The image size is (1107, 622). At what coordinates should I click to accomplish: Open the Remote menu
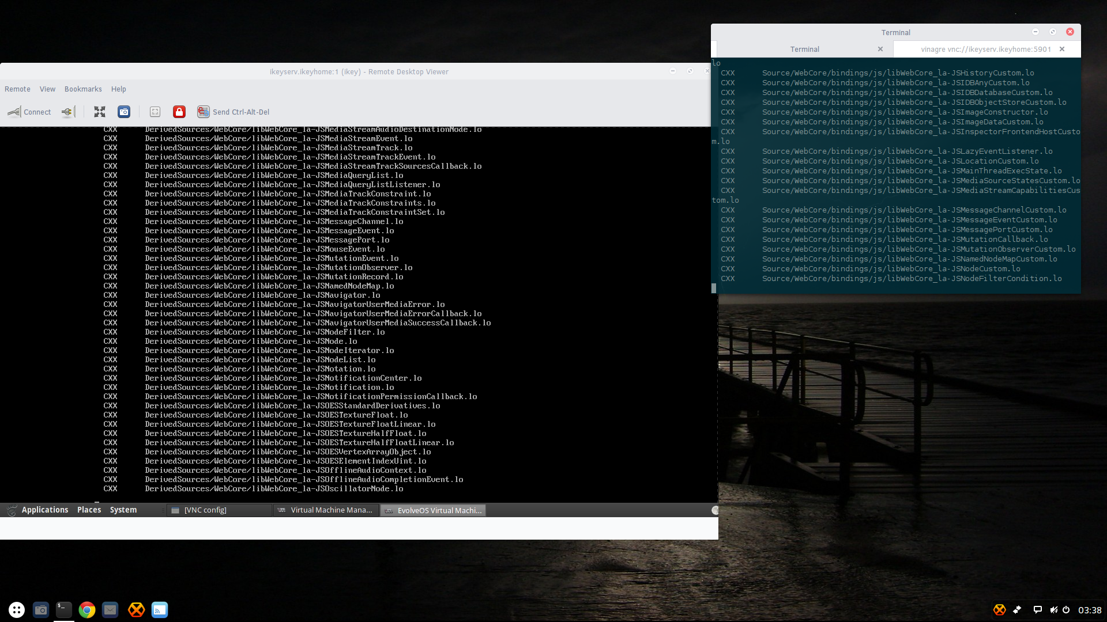coord(17,89)
